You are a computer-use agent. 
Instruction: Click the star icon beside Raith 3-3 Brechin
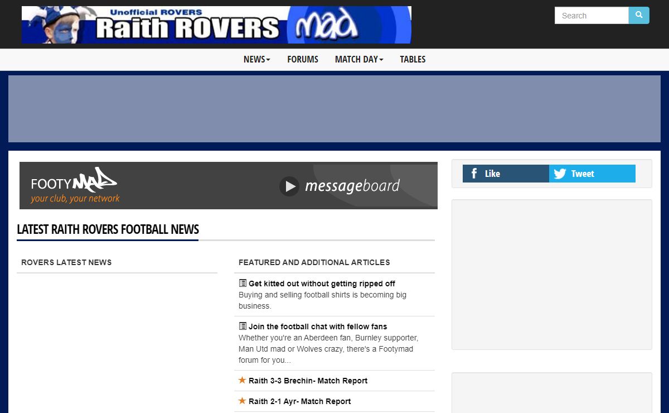[243, 380]
